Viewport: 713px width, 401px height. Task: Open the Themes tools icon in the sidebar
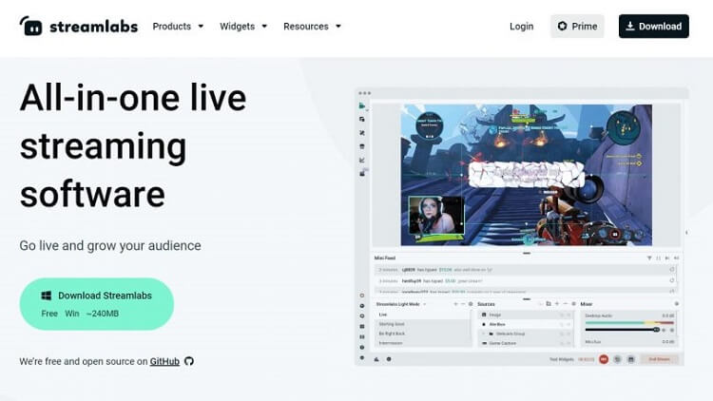tap(362, 133)
